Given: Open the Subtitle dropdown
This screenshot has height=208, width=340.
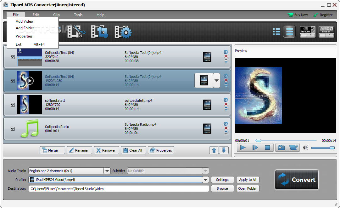Looking at the screenshot, I should point(205,171).
